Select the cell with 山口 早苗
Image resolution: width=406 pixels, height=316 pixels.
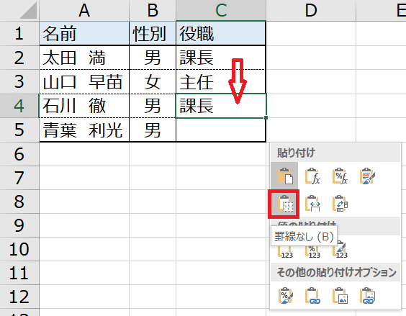(84, 81)
